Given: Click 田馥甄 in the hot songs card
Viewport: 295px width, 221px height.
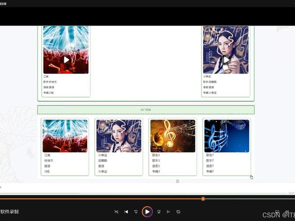Looking at the screenshot, I should pyautogui.click(x=103, y=161).
